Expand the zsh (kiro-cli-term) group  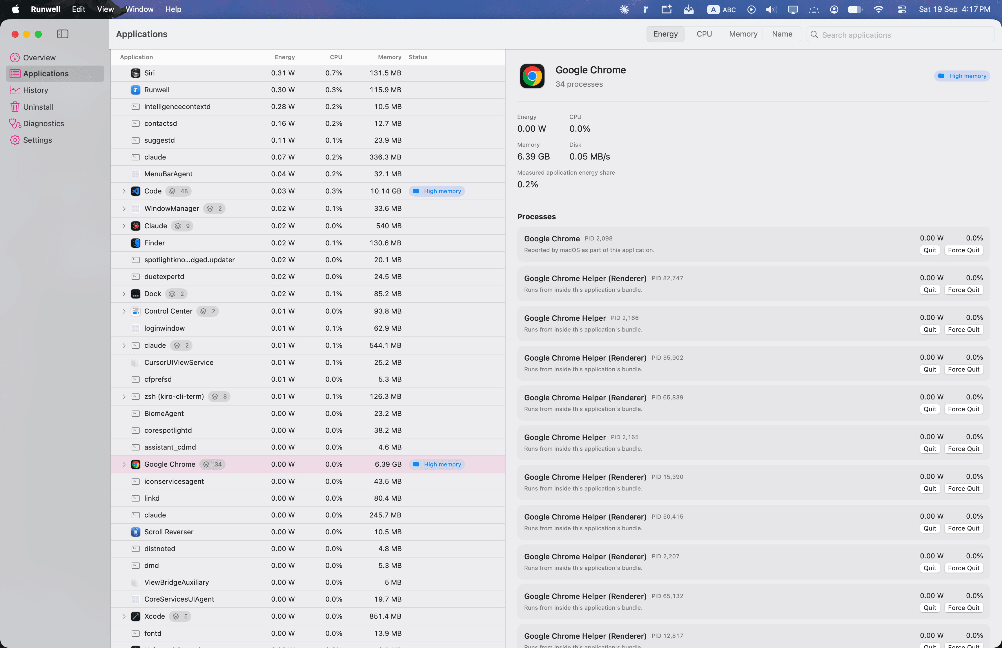[124, 397]
